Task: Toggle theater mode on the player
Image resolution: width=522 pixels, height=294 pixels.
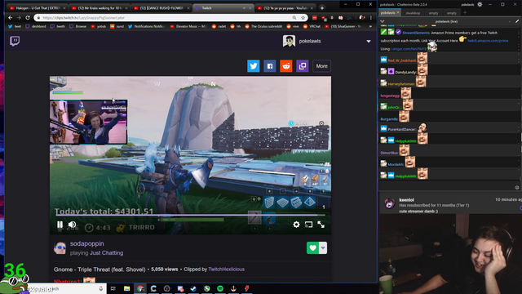Action: (308, 225)
